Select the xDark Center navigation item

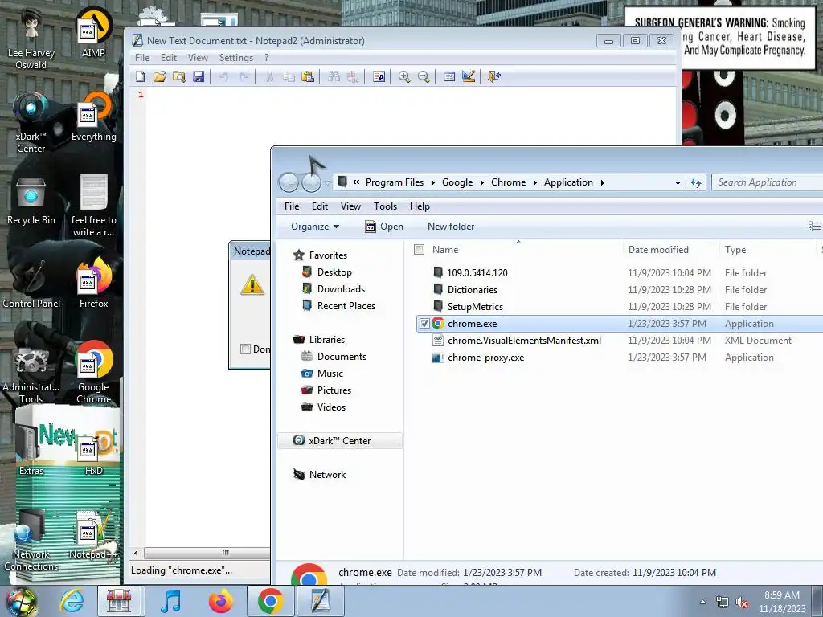340,441
